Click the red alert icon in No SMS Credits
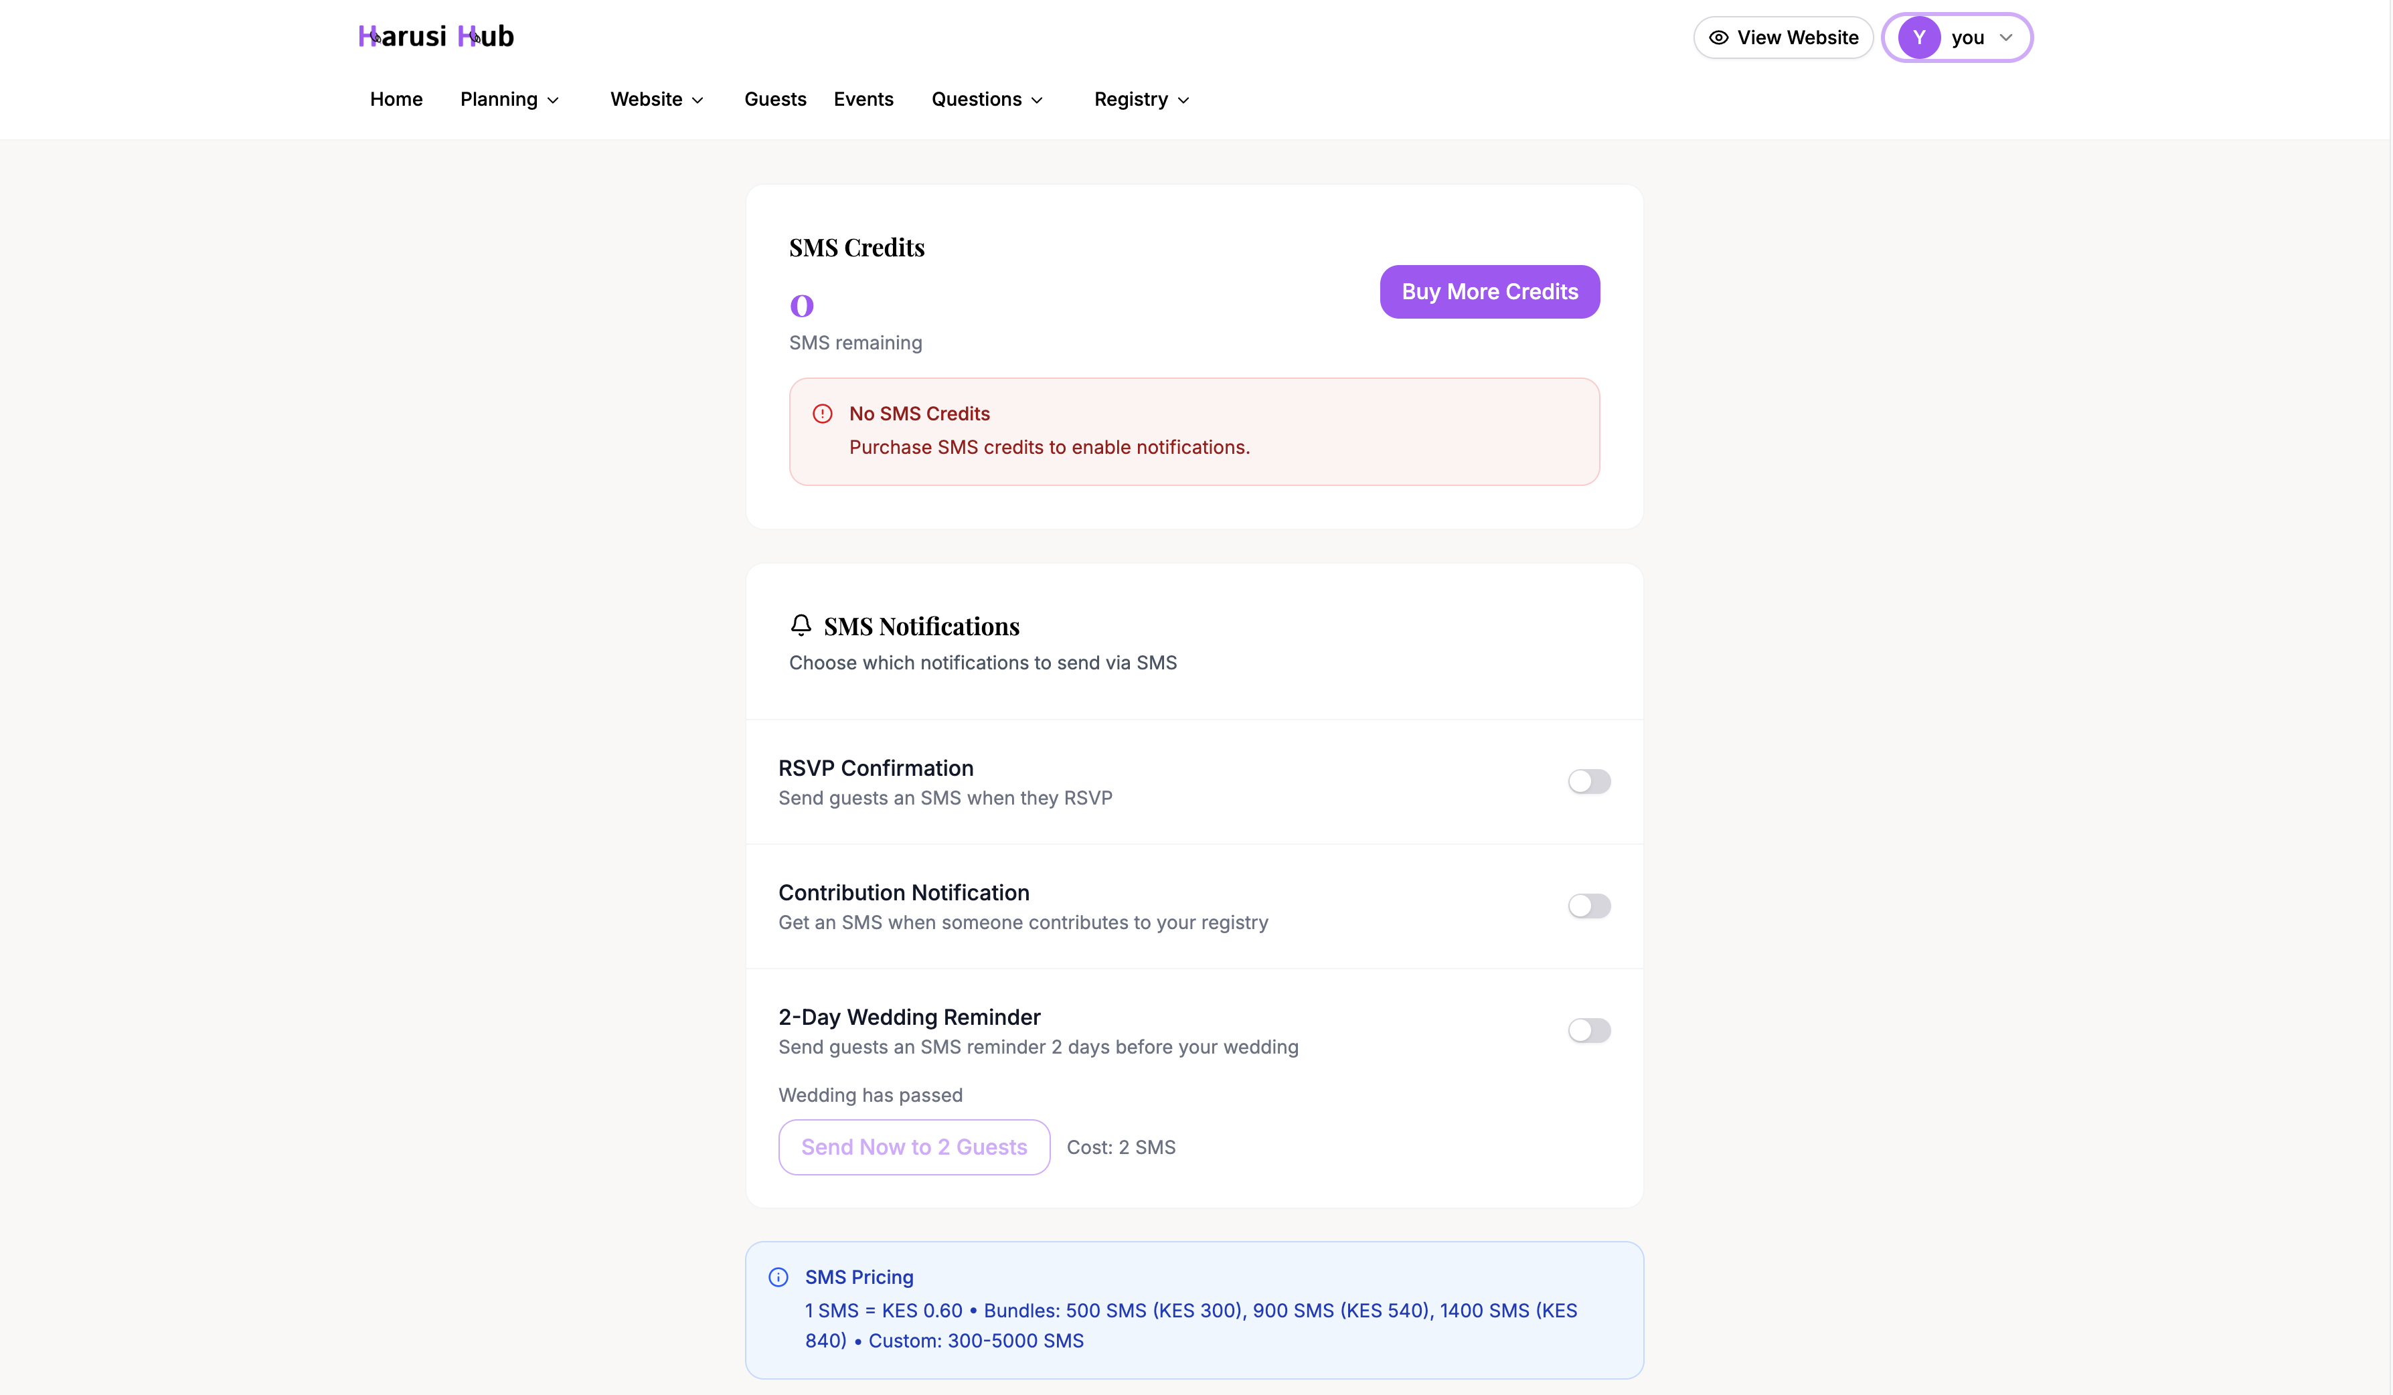This screenshot has height=1395, width=2393. [x=823, y=414]
